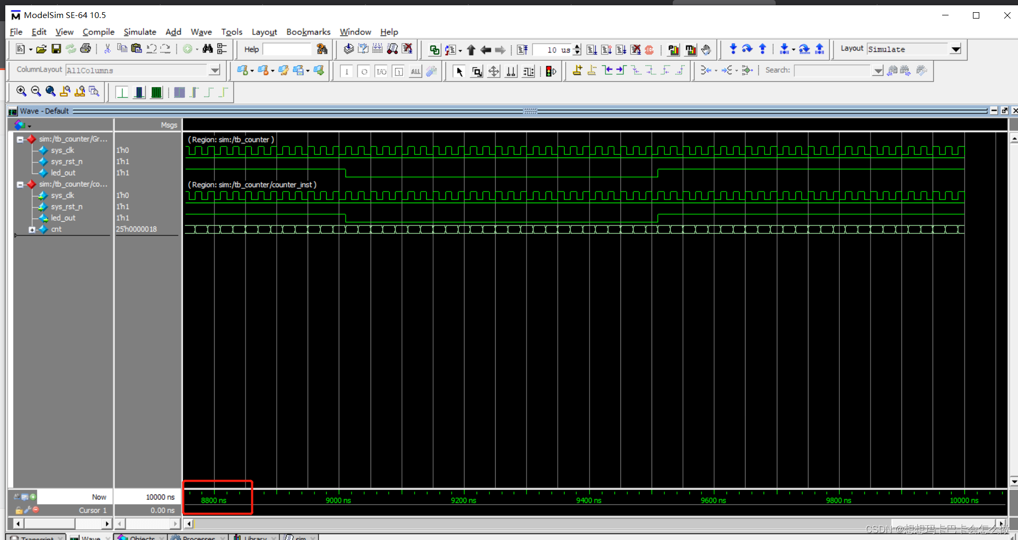This screenshot has height=540, width=1018.
Task: Click the Restart simulation icon
Action: pos(522,50)
